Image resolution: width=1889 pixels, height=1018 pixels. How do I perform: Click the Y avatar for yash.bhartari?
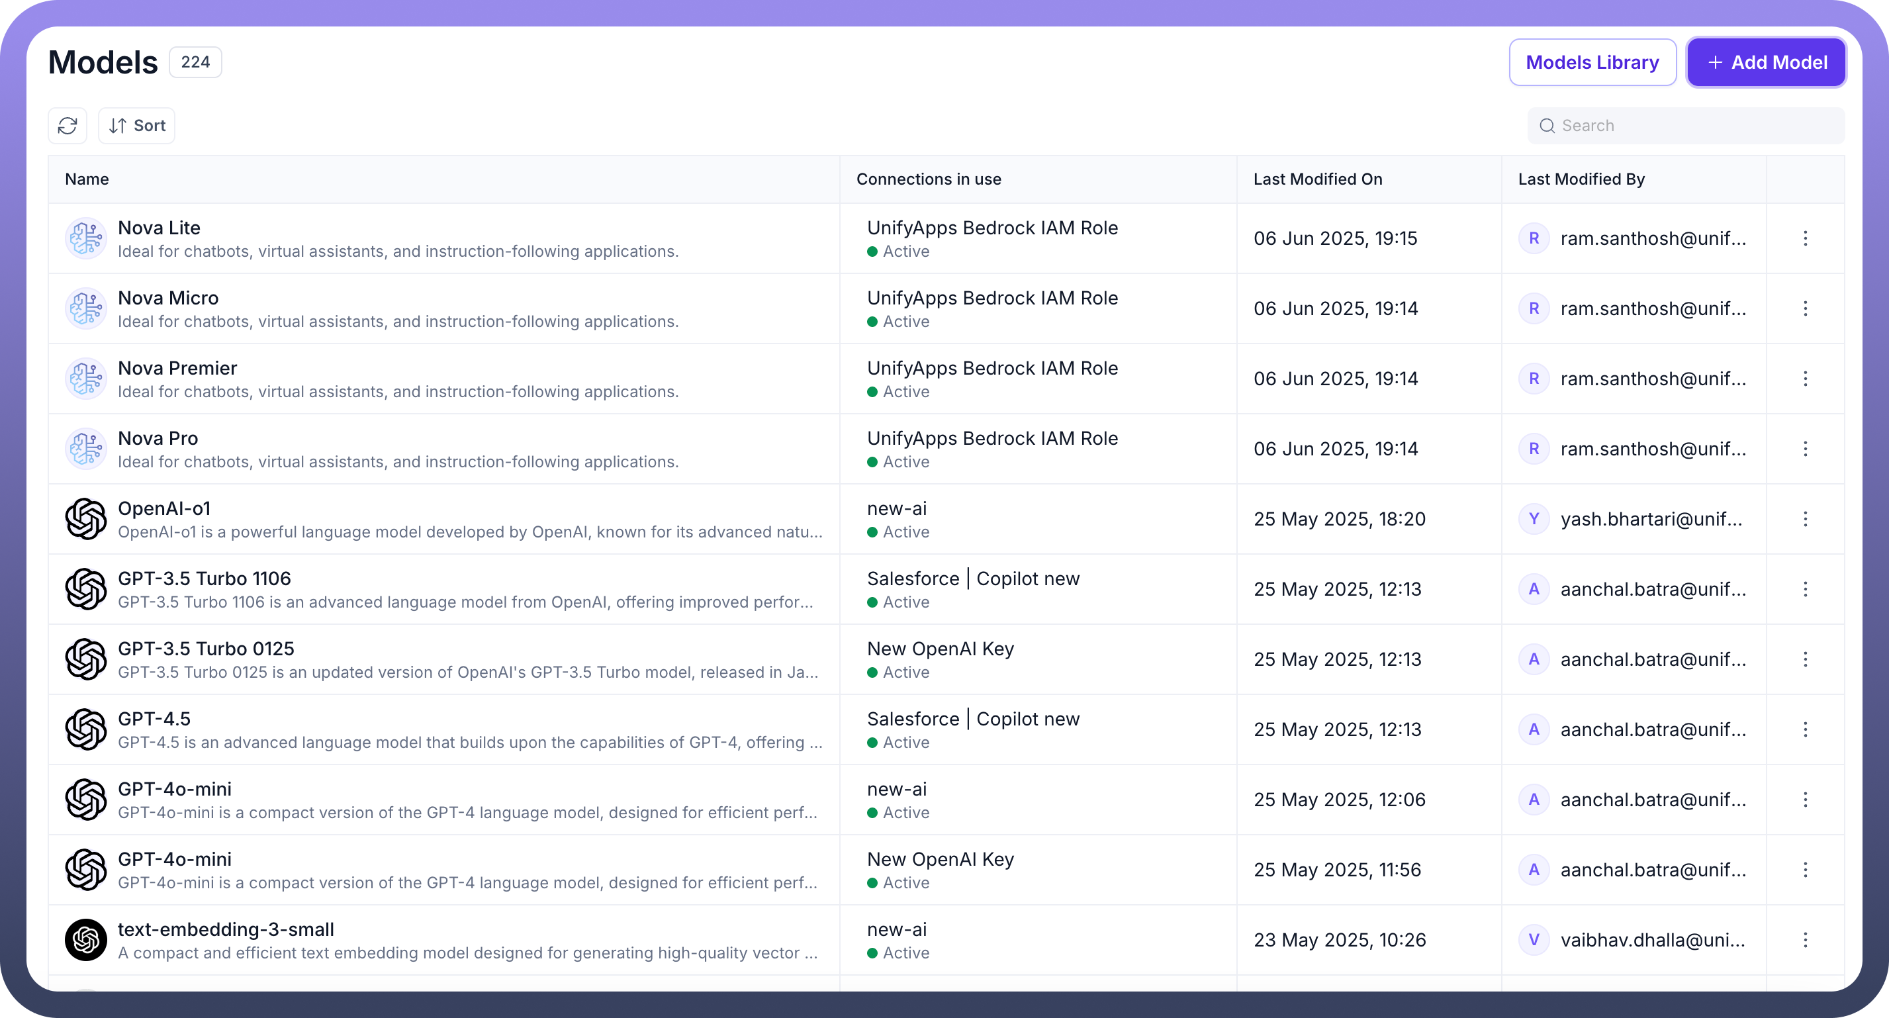tap(1534, 520)
